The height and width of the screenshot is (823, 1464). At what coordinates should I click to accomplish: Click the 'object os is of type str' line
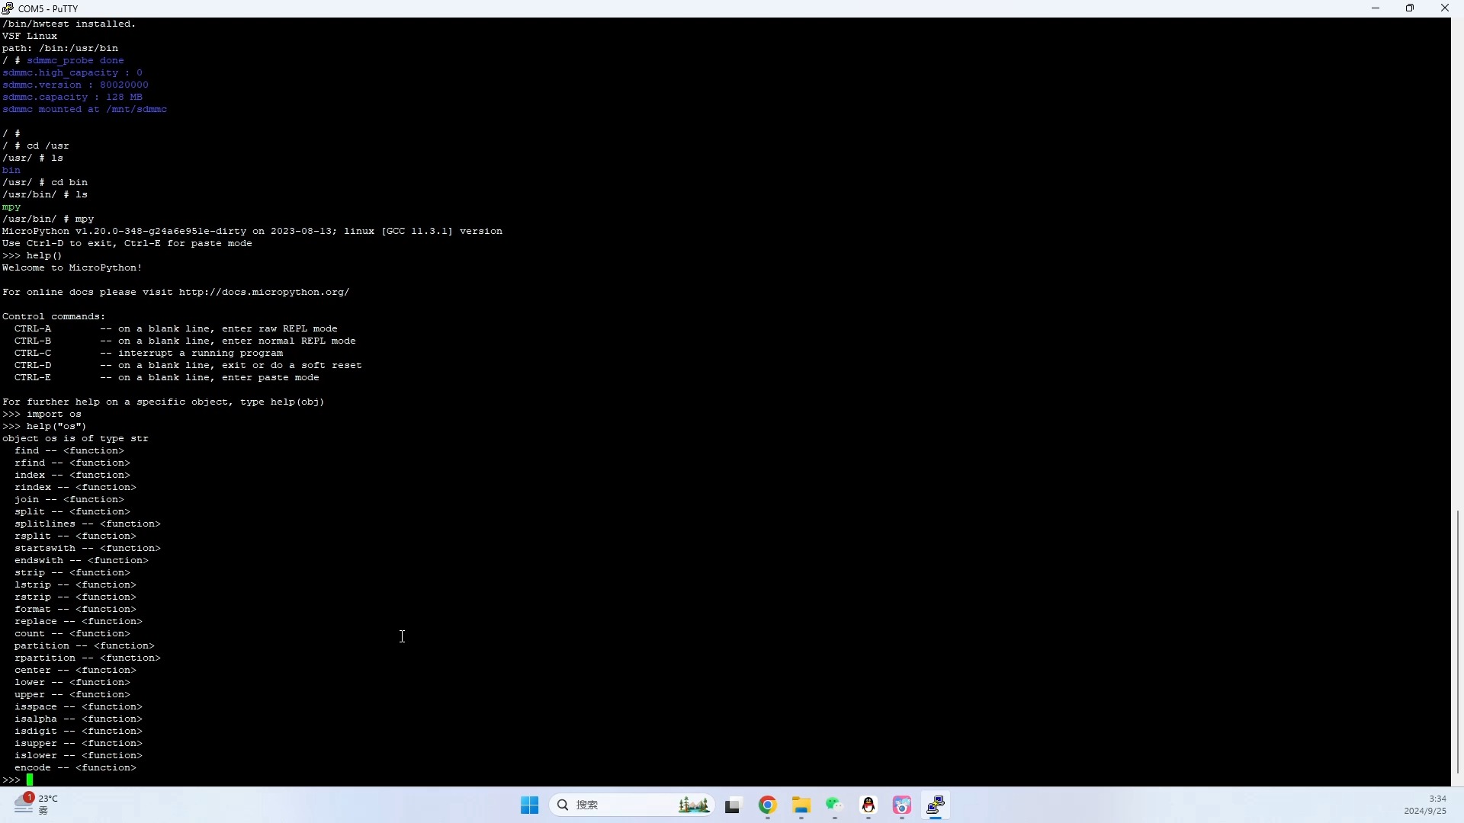(75, 439)
